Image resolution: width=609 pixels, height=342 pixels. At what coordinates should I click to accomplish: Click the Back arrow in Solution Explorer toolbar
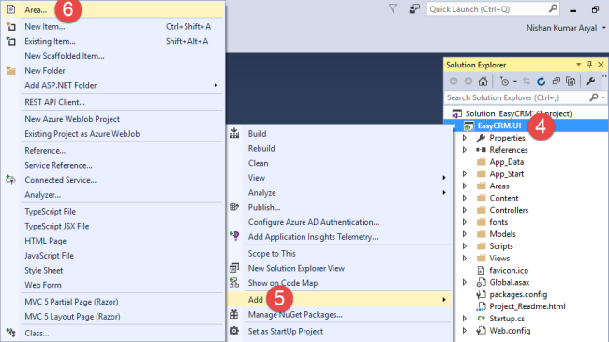[x=453, y=82]
